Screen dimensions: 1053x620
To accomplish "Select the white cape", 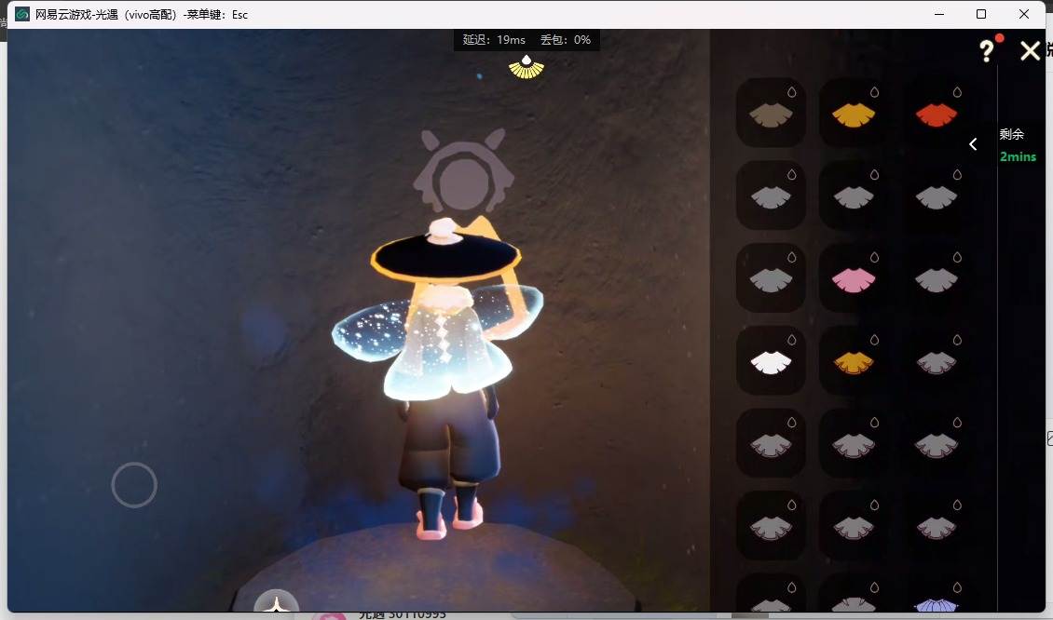I will pyautogui.click(x=771, y=360).
